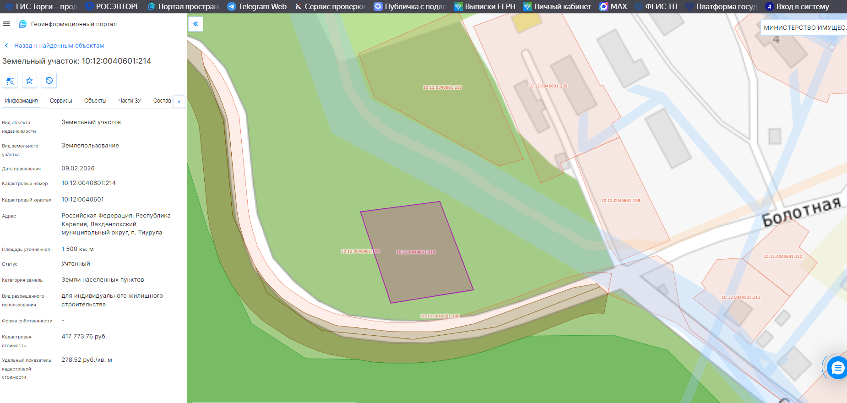Go back via Назад к найденным объектам

(54, 45)
